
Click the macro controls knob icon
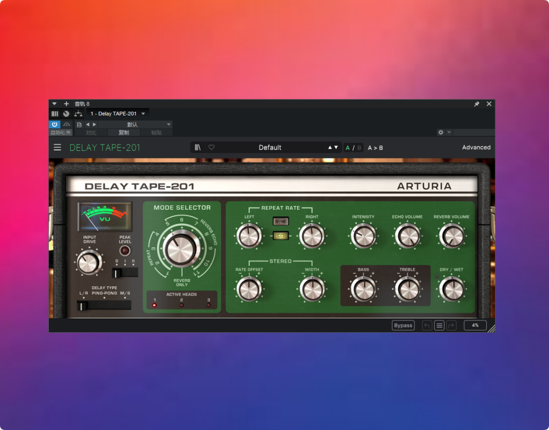click(66, 114)
